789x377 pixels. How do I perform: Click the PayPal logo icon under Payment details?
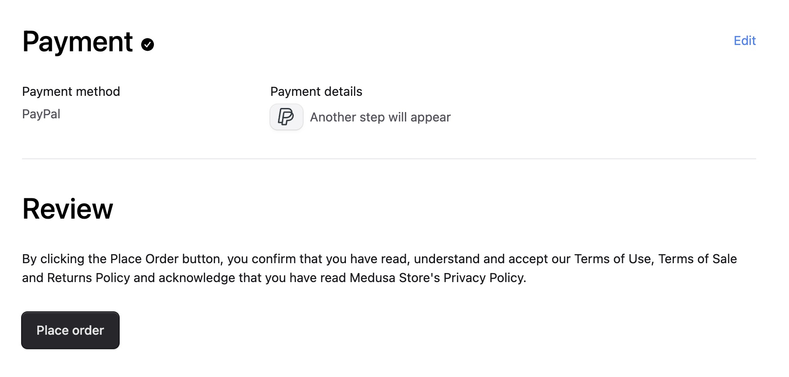[x=286, y=117]
